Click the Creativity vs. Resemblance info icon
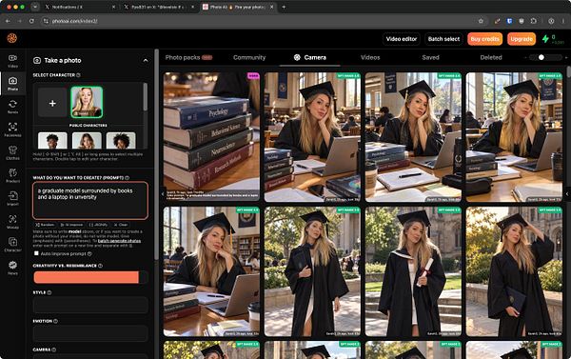 click(x=100, y=266)
